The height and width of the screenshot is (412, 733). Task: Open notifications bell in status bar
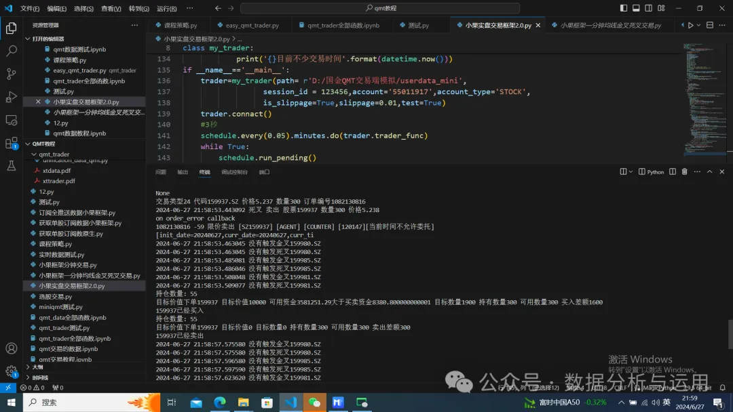click(x=722, y=388)
